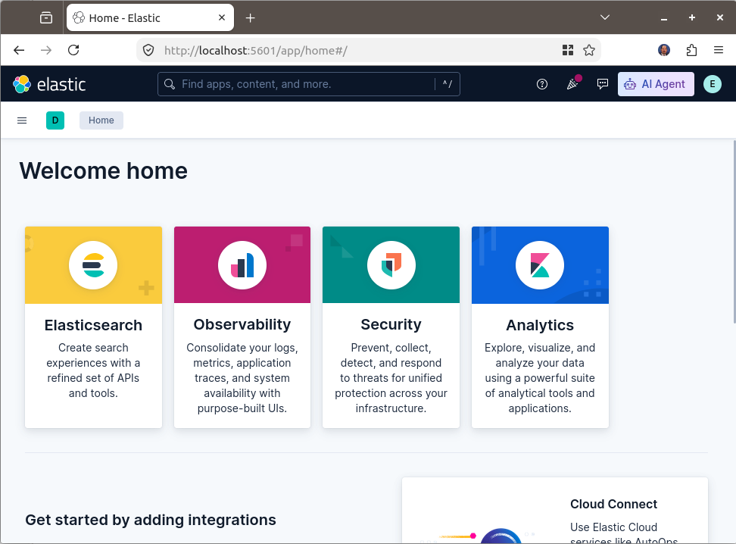Screen dimensions: 736x544
Task: Click the Observability description text
Action: [242, 378]
